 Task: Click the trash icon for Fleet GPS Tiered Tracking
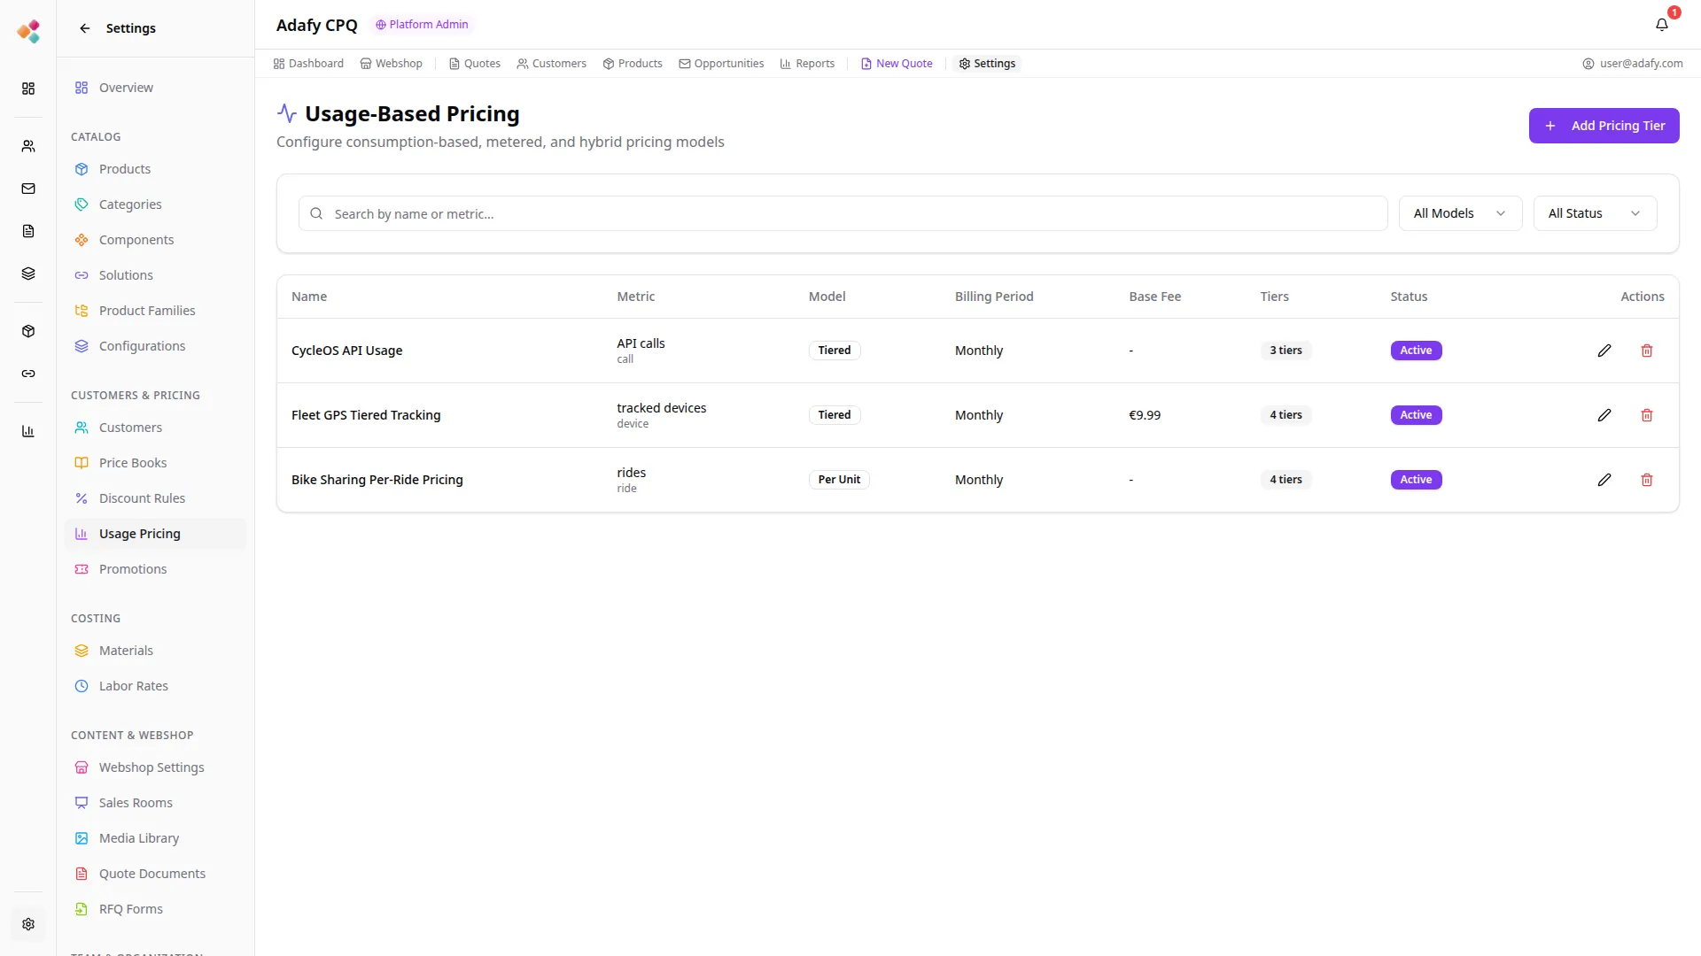(x=1646, y=415)
